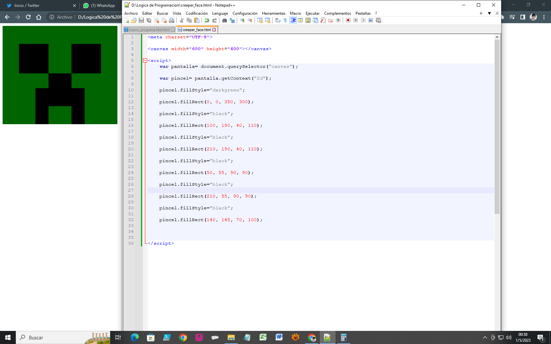The height and width of the screenshot is (344, 551).
Task: Open the tab list dropdown triangle
Action: (489, 13)
